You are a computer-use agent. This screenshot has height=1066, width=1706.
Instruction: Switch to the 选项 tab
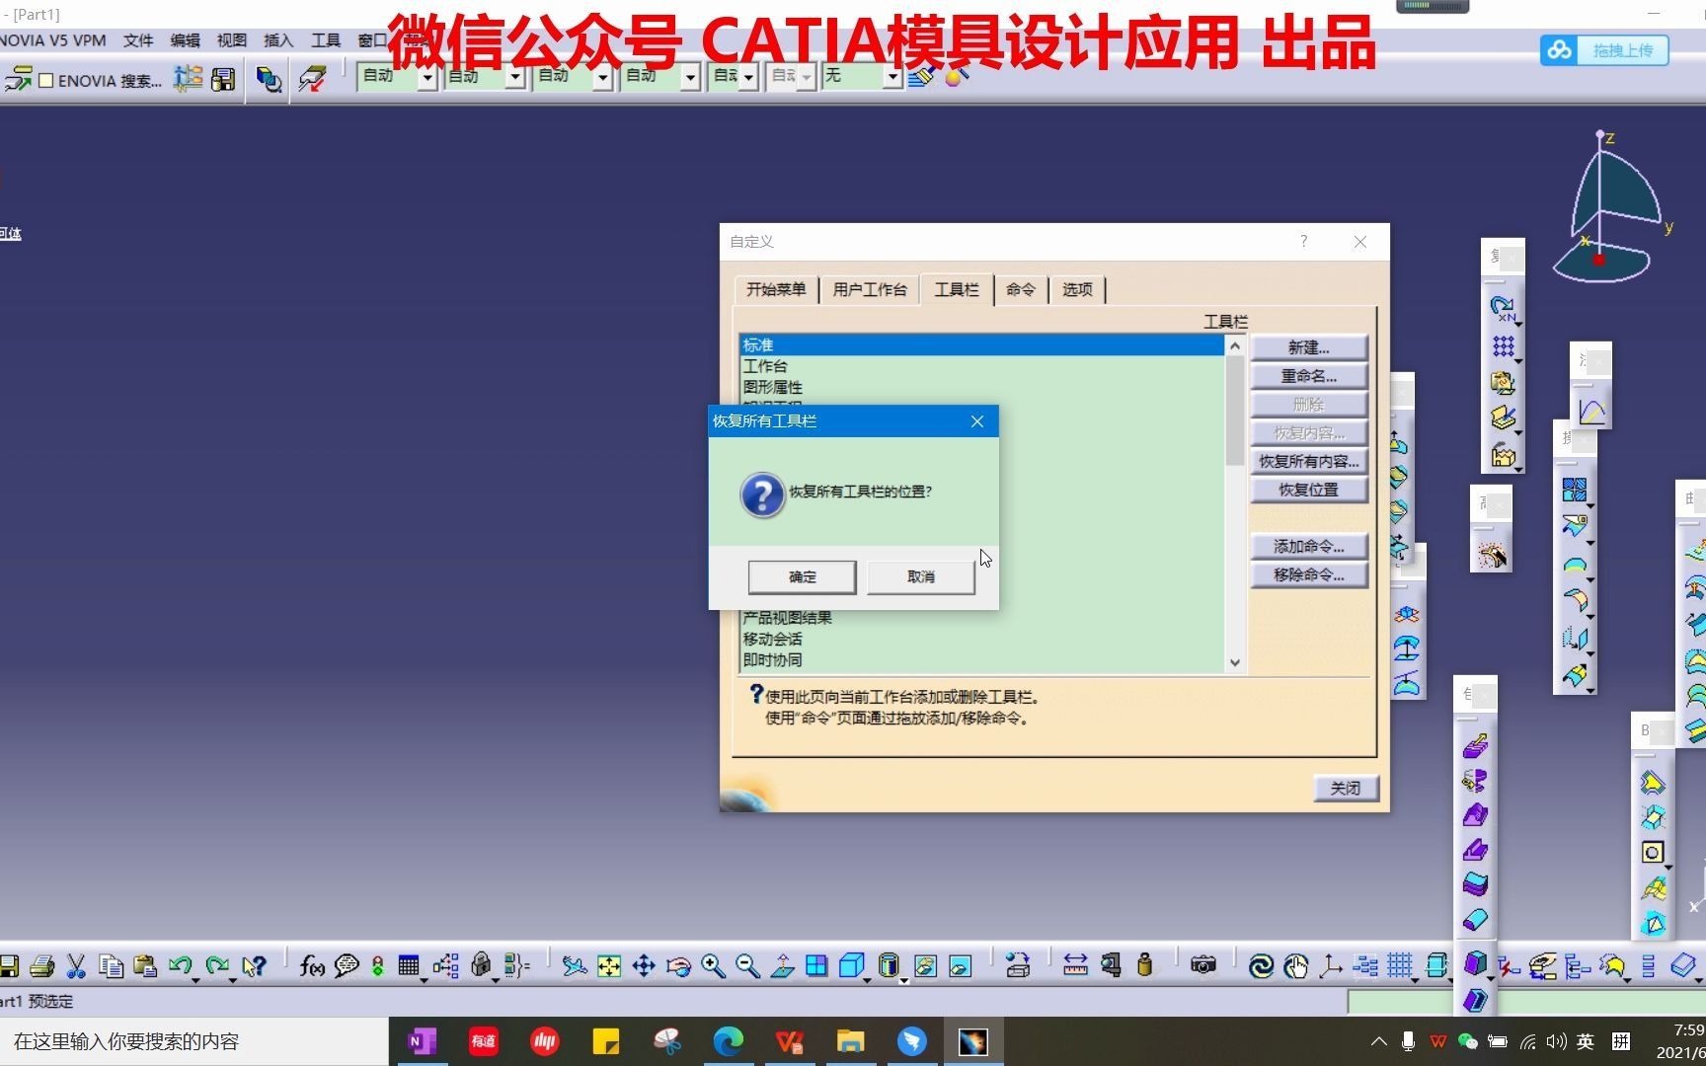point(1077,289)
